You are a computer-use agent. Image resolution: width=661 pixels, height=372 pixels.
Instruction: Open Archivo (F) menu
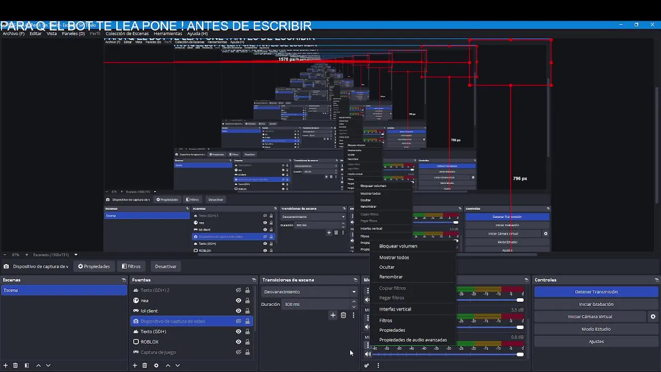13,34
